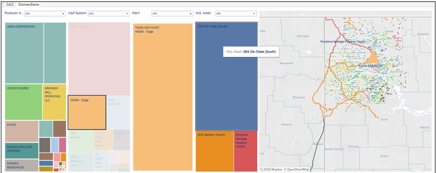436x173 pixels.
Task: Click the Dunn county label on map
Action: tap(385, 120)
